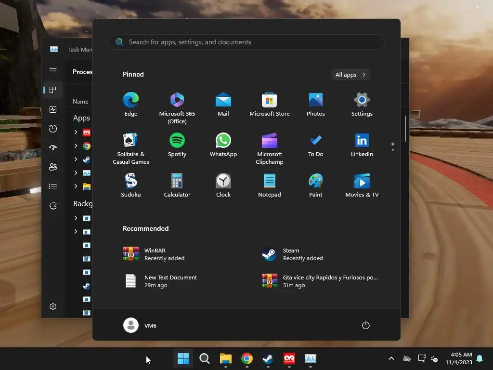This screenshot has height=370, width=493.
Task: Switch to Task Manager on the taskbar
Action: coord(311,358)
